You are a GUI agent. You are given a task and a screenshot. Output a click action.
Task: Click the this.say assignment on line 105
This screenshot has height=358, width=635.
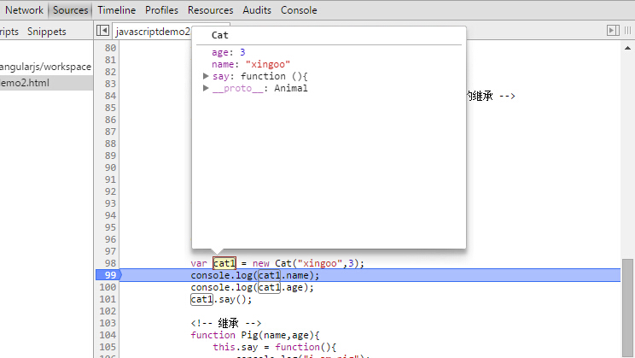tap(275, 347)
